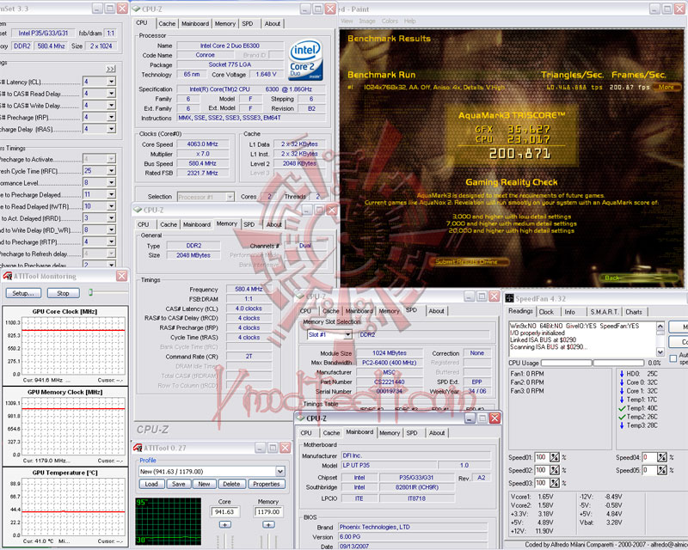Image resolution: width=688 pixels, height=550 pixels.
Task: Adjust Speed01 spin arrows in SpeedFan
Action: (555, 457)
